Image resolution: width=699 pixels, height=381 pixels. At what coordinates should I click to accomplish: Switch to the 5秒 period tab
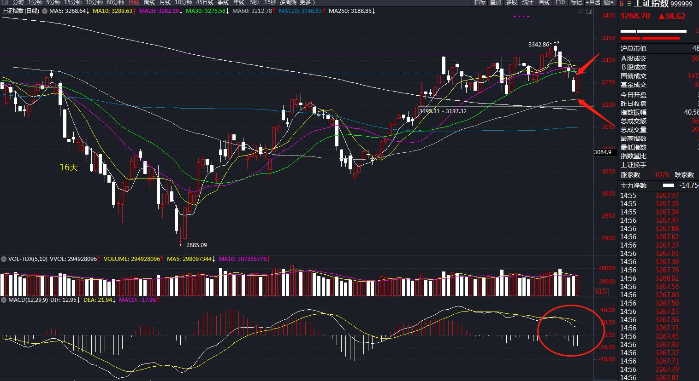tap(254, 3)
